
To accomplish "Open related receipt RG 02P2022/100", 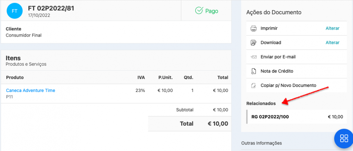I will click(270, 117).
